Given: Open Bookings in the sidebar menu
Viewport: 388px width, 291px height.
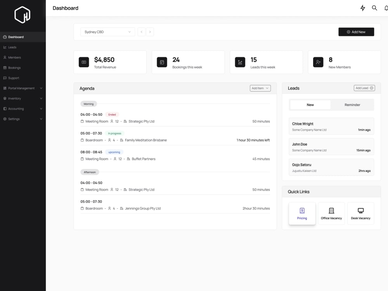Looking at the screenshot, I should point(23,68).
